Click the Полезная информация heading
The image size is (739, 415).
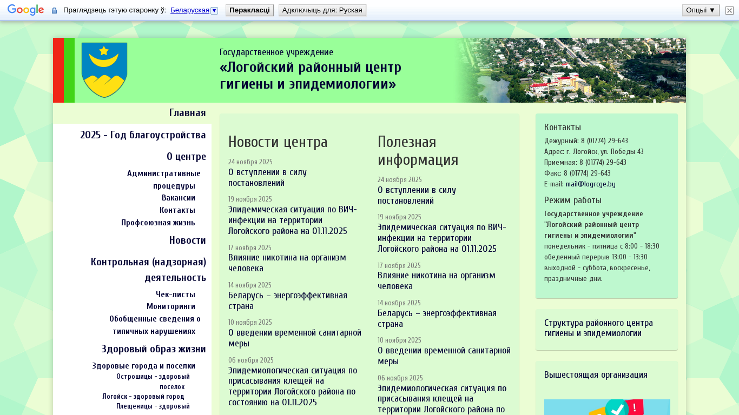coord(418,151)
